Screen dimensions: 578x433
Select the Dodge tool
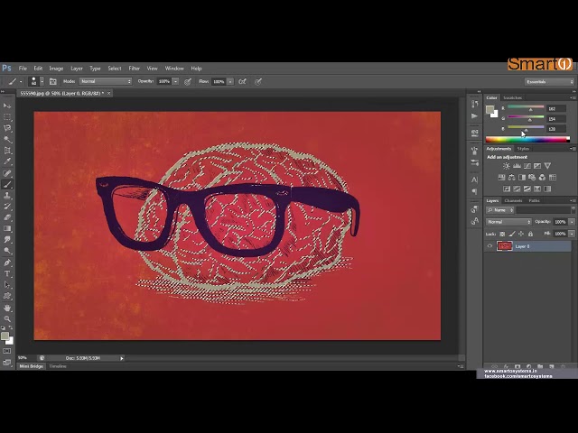[7, 251]
